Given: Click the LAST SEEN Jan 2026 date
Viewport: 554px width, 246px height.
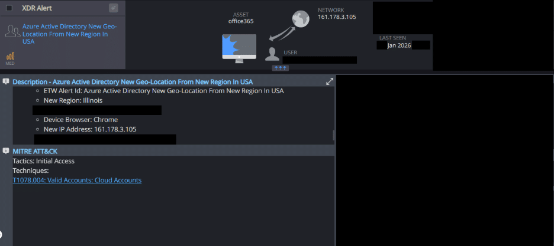Looking at the screenshot, I should pos(400,45).
